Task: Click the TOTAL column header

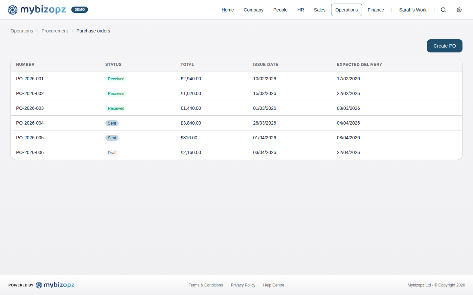Action: click(187, 65)
